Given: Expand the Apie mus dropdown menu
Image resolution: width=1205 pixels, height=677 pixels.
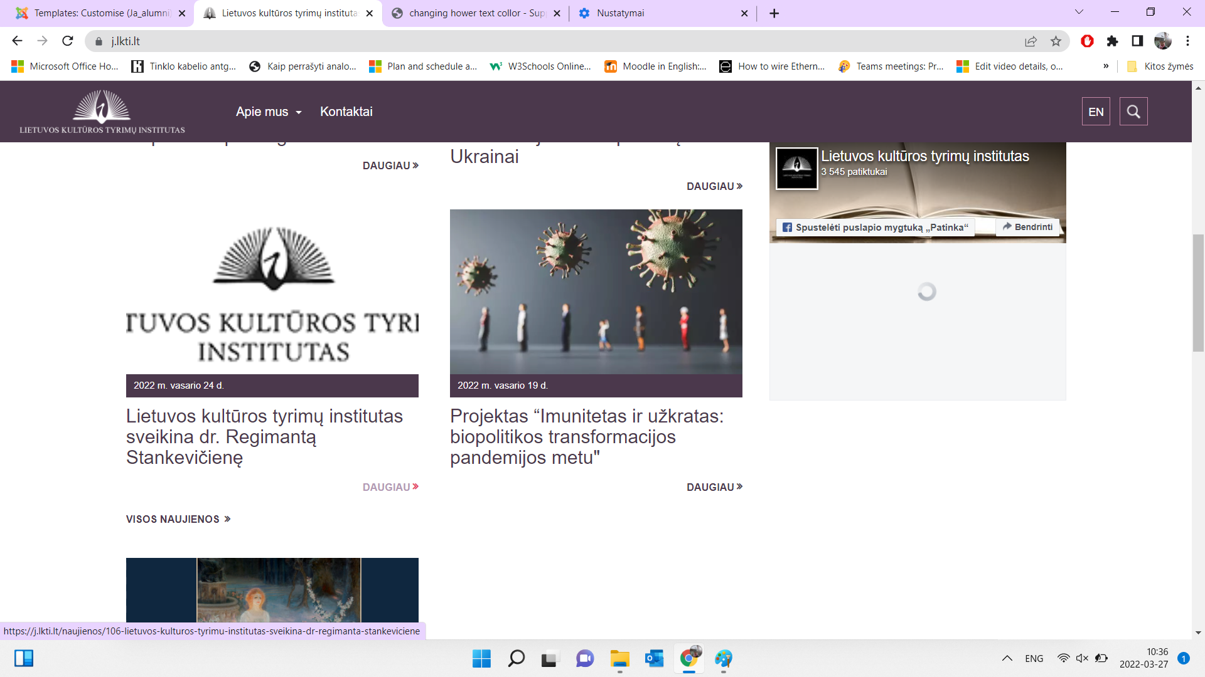Looking at the screenshot, I should [x=269, y=112].
